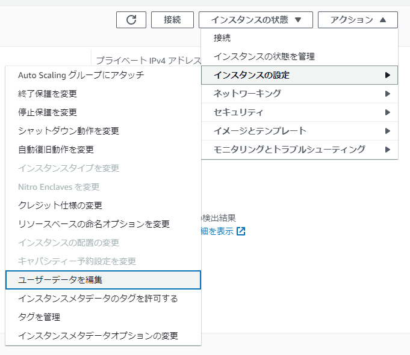The width and height of the screenshot is (410, 355).
Task: Click the 接続 button in the toolbar
Action: [x=172, y=20]
